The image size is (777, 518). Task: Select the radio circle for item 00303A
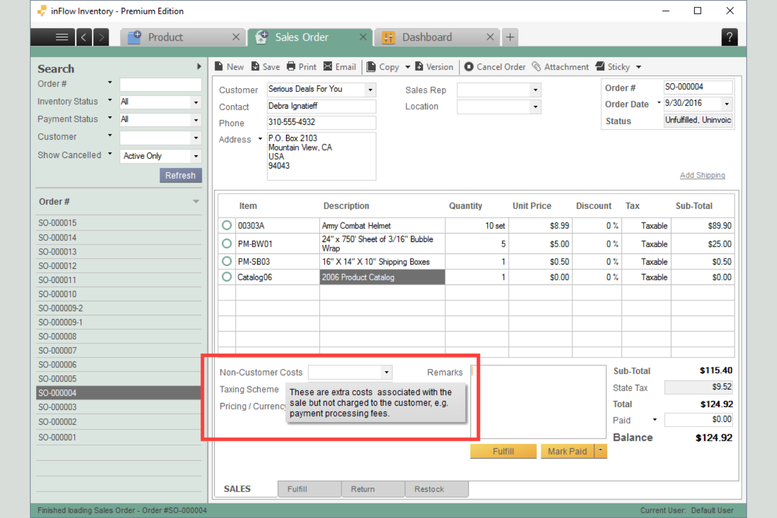[227, 226]
